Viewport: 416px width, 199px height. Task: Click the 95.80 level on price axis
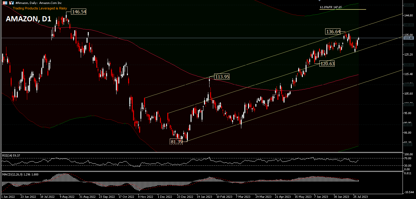pyautogui.click(x=407, y=113)
